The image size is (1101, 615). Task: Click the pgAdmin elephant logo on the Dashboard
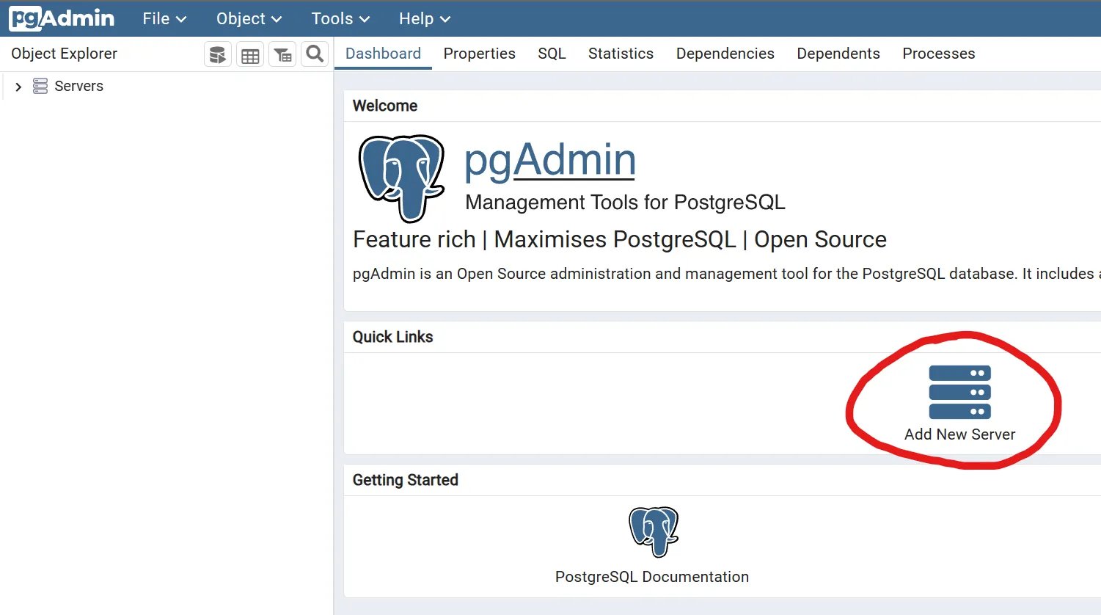pyautogui.click(x=401, y=177)
